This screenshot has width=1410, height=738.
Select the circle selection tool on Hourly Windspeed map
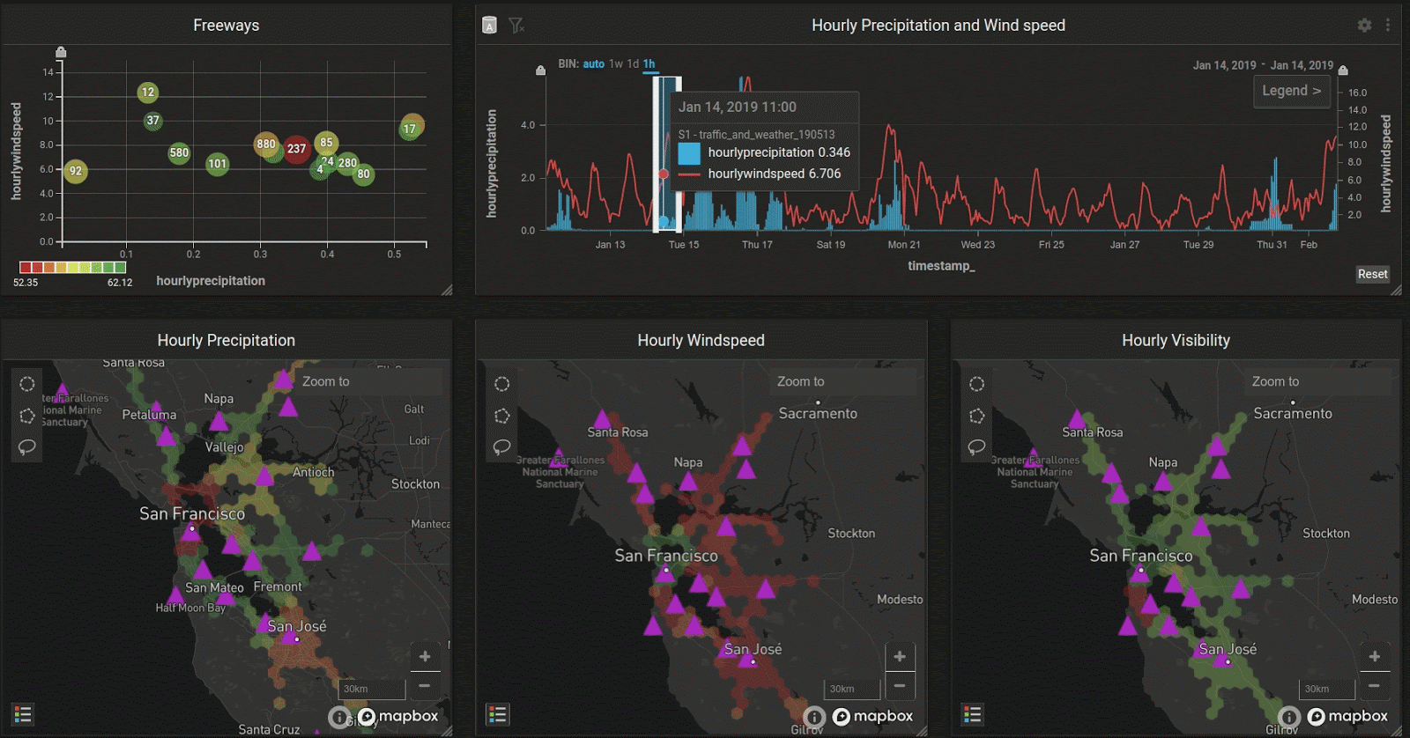(502, 384)
